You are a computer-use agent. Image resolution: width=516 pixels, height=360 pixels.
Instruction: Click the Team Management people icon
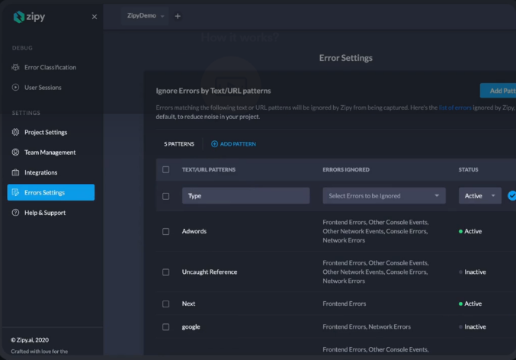point(16,153)
